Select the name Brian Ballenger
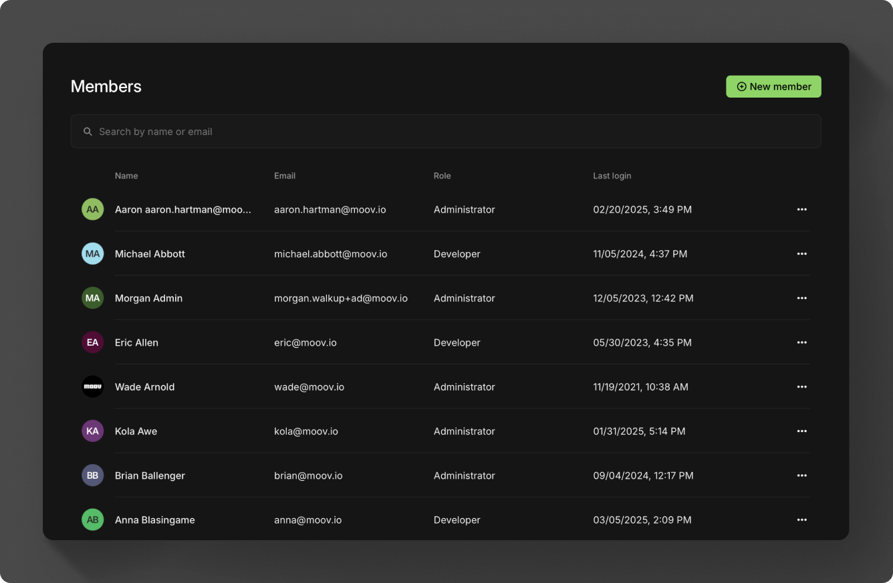The height and width of the screenshot is (583, 893). click(150, 475)
